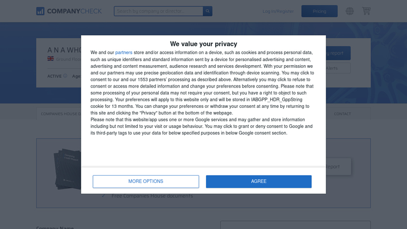Open the shopping cart
This screenshot has height=229, width=407.
tap(366, 11)
